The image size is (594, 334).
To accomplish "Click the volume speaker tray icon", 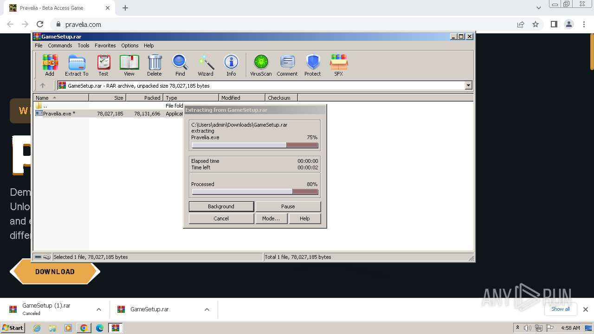I will click(x=528, y=328).
